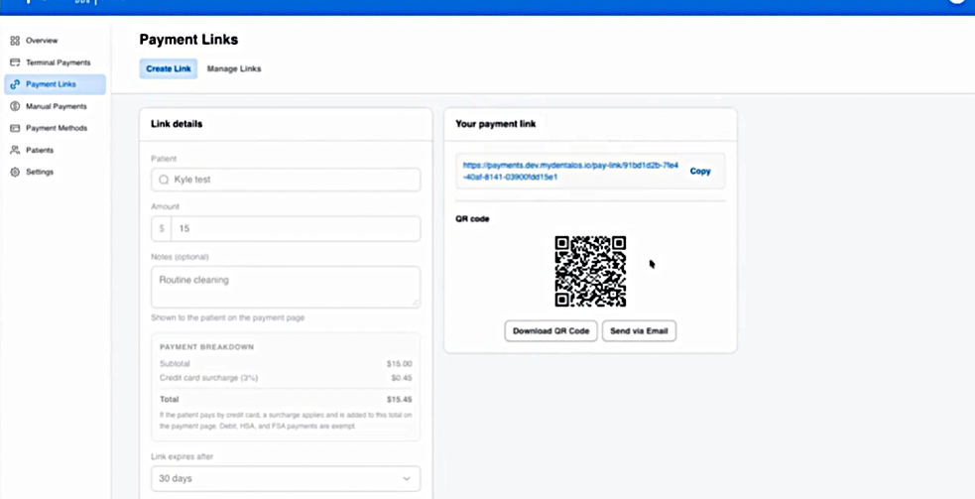
Task: Click the dollar sign prefix in Amount
Action: pos(162,228)
